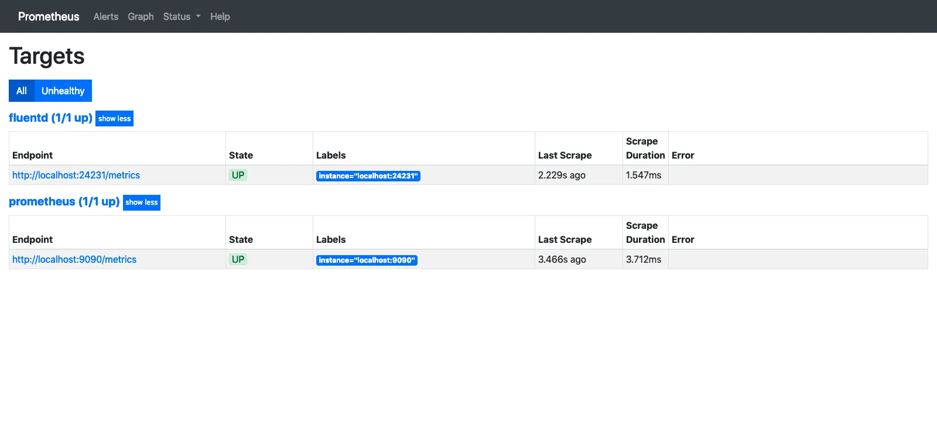The image size is (937, 433).
Task: Click the prometheus UP state badge
Action: click(238, 259)
